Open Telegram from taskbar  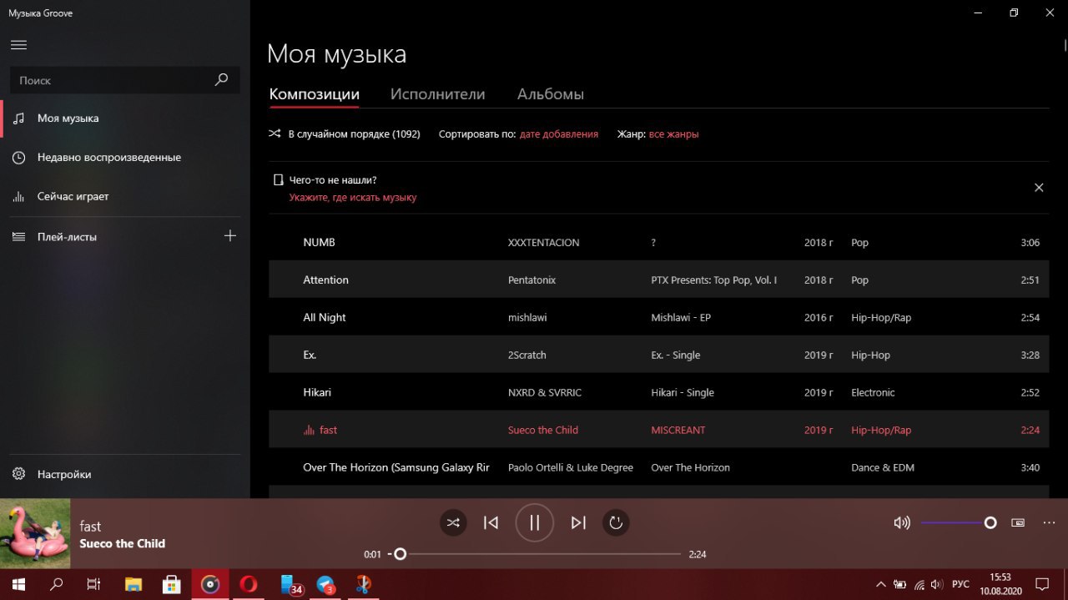pos(326,584)
